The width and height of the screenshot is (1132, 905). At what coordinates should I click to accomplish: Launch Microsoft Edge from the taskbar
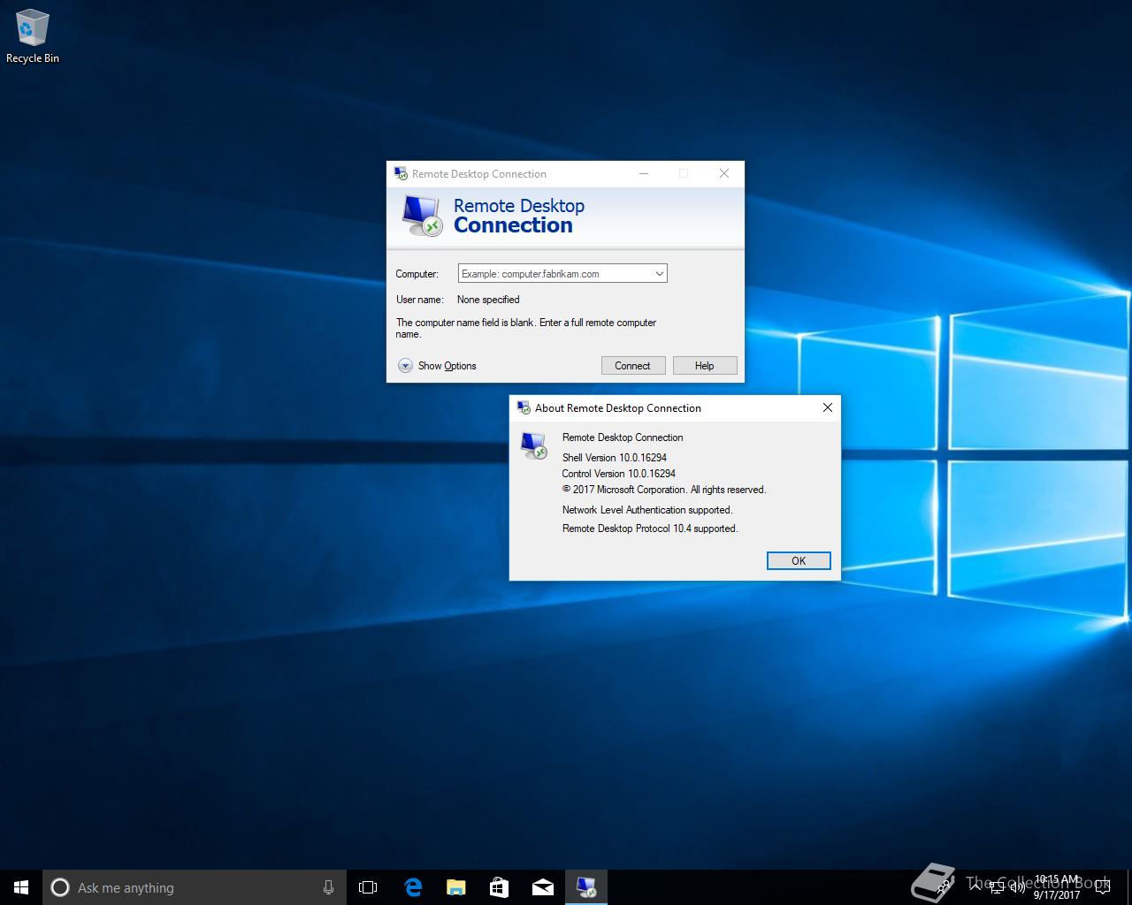pos(413,887)
